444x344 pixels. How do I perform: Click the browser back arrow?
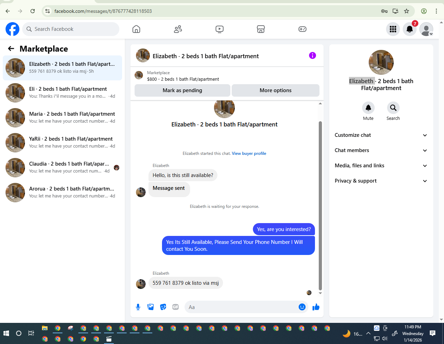8,11
